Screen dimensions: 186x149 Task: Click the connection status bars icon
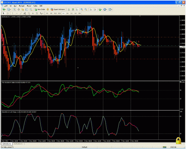pos(164,147)
